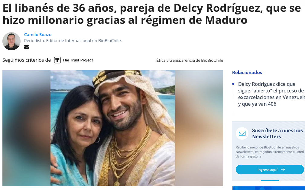Click the arrow icon on Ingresa aquí button
The height and width of the screenshot is (190, 305).
(x=283, y=170)
